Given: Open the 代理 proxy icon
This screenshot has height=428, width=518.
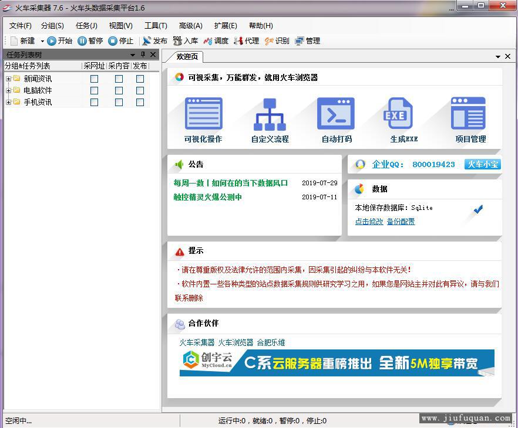Looking at the screenshot, I should coord(238,41).
